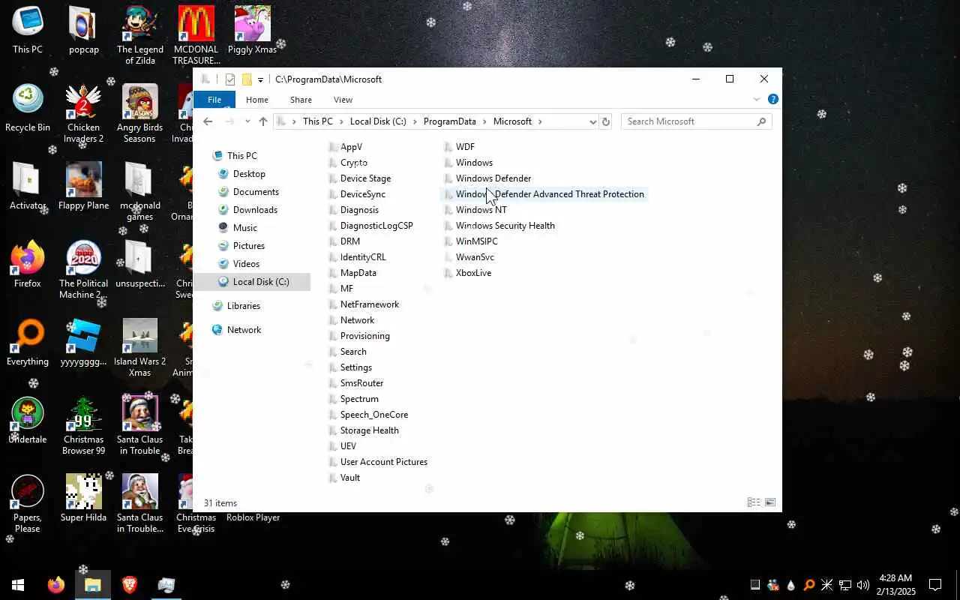960x600 pixels.
Task: Open the Customize Quick Access Toolbar dropdown
Action: (260, 79)
